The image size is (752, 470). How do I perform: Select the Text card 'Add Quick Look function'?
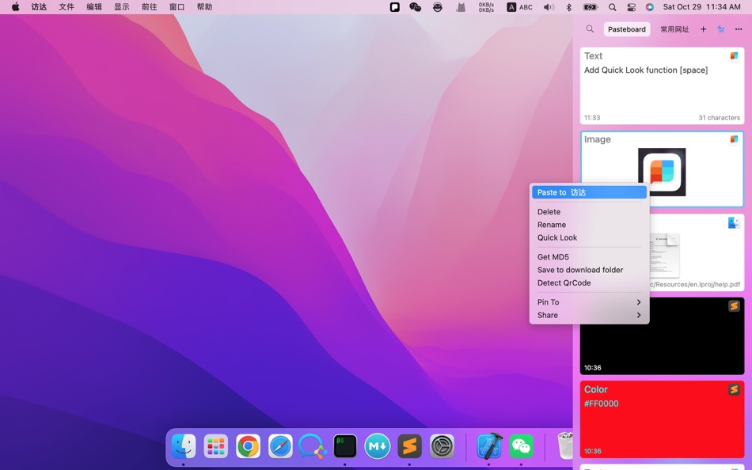pyautogui.click(x=662, y=85)
